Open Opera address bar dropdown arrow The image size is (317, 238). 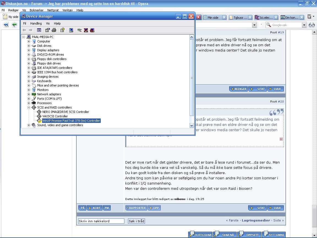254,25
